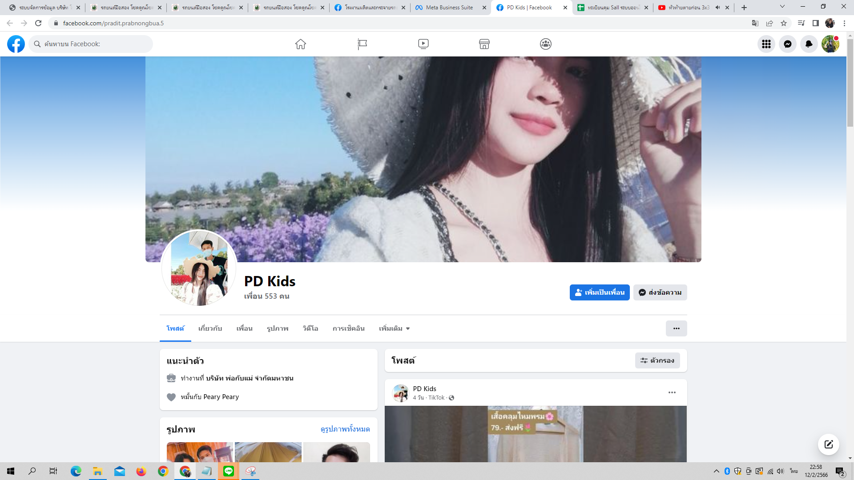The width and height of the screenshot is (854, 480).
Task: Open the nine-dot menu grid icon
Action: pyautogui.click(x=766, y=44)
